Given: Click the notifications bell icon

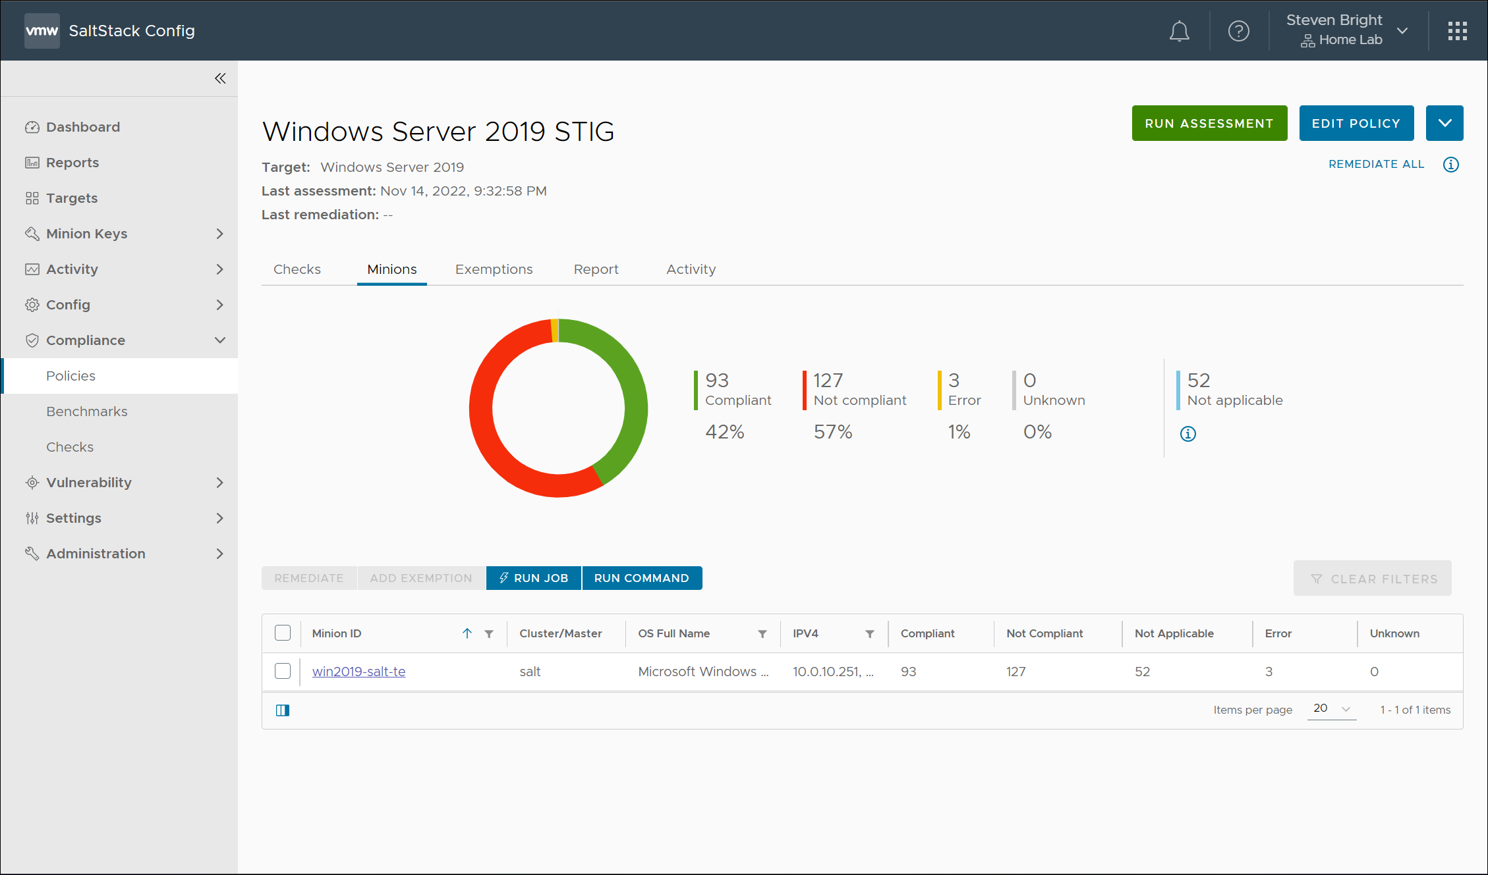Looking at the screenshot, I should [1179, 31].
